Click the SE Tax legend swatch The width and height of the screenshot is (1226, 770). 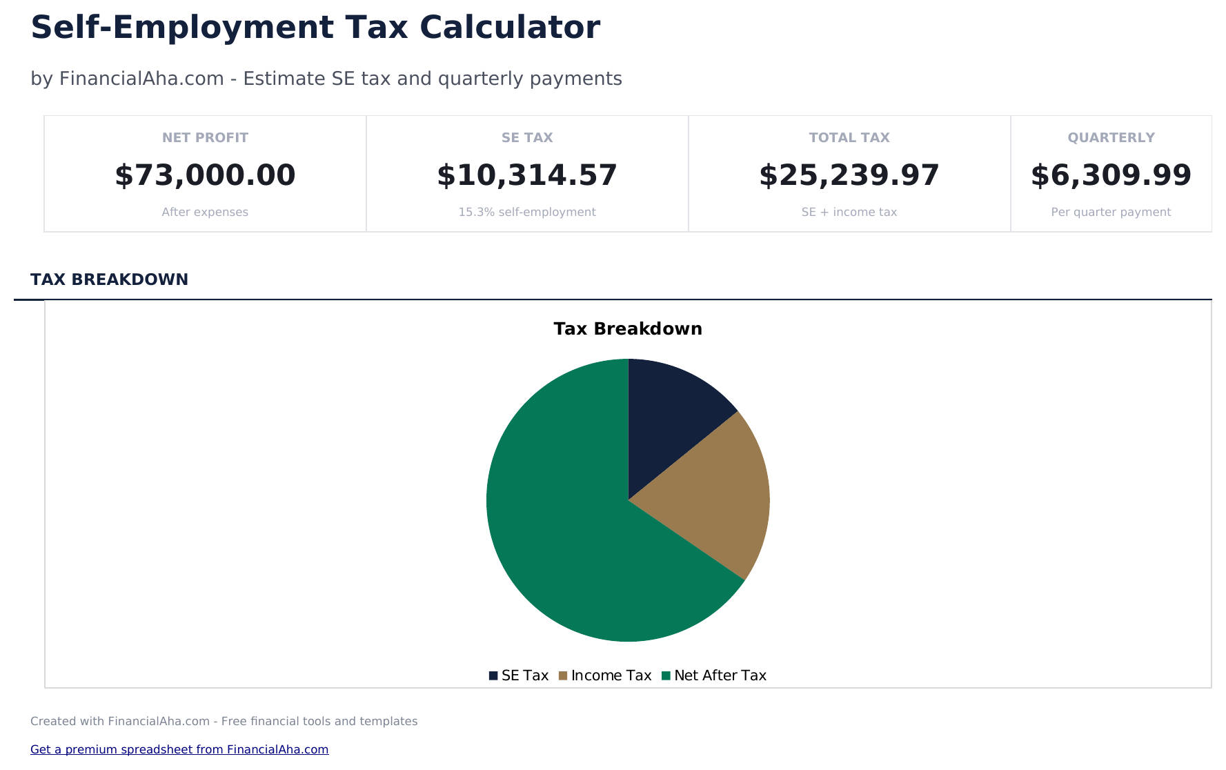click(494, 675)
